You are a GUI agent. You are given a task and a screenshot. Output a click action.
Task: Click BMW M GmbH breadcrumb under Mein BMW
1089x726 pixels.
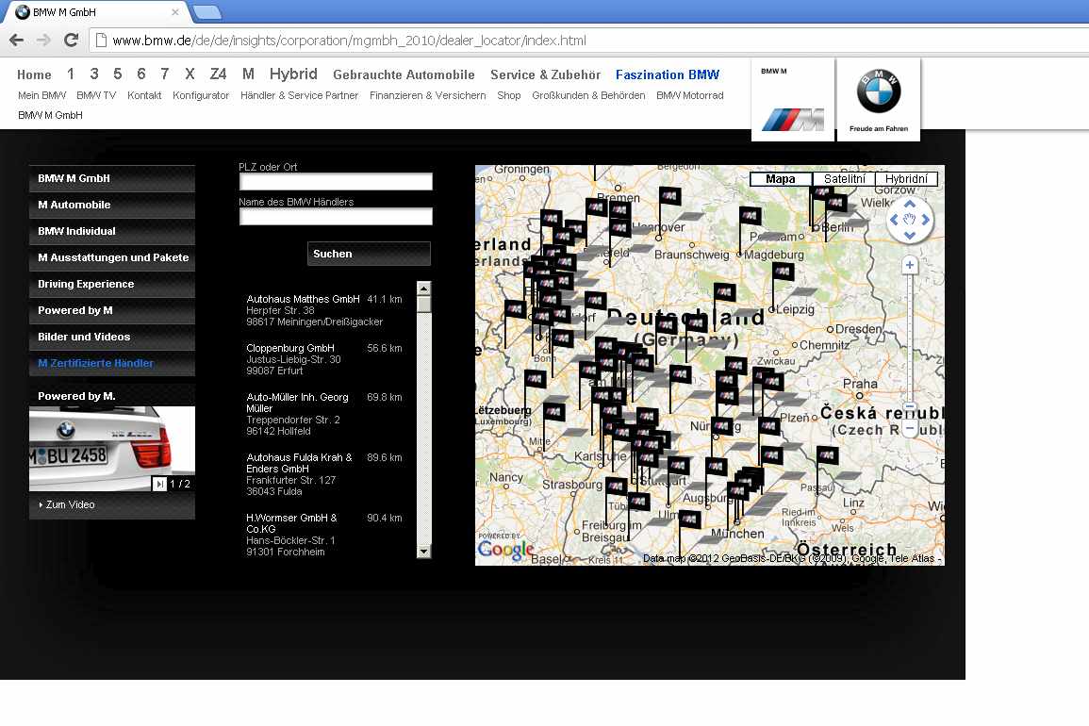tap(50, 115)
